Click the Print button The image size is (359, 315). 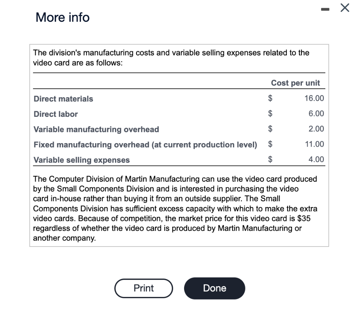tap(144, 288)
